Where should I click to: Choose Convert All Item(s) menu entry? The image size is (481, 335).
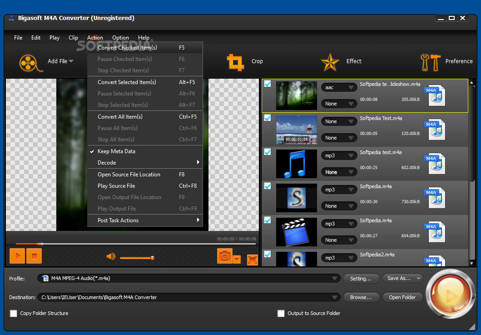pyautogui.click(x=145, y=117)
